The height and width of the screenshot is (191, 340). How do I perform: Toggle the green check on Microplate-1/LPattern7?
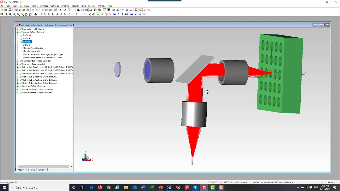(20, 29)
